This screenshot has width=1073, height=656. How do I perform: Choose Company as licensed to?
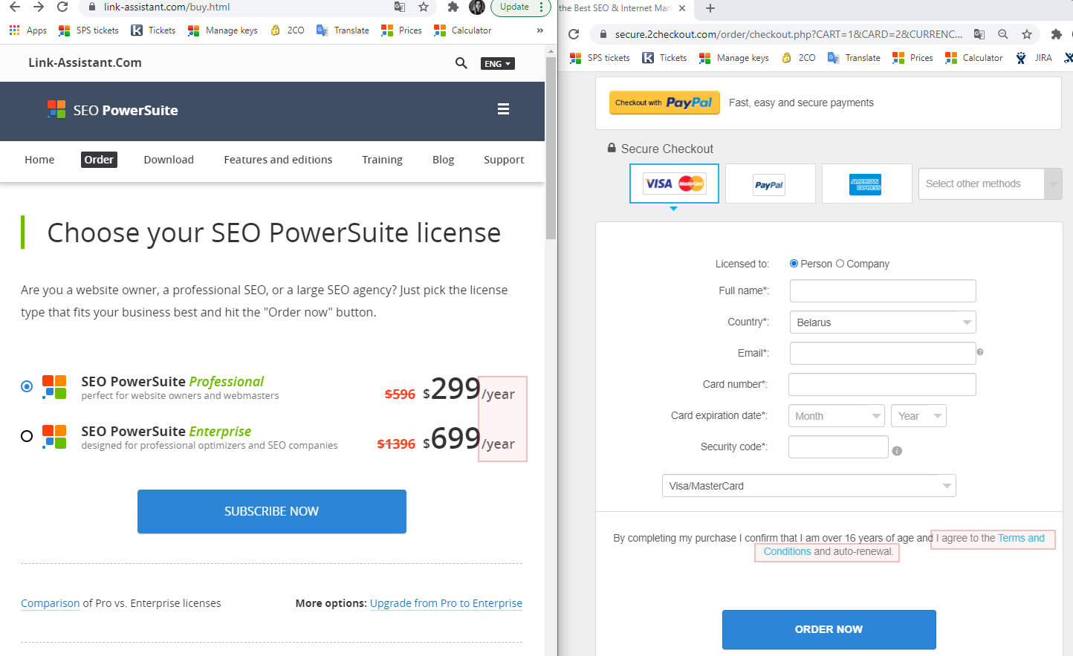(840, 263)
